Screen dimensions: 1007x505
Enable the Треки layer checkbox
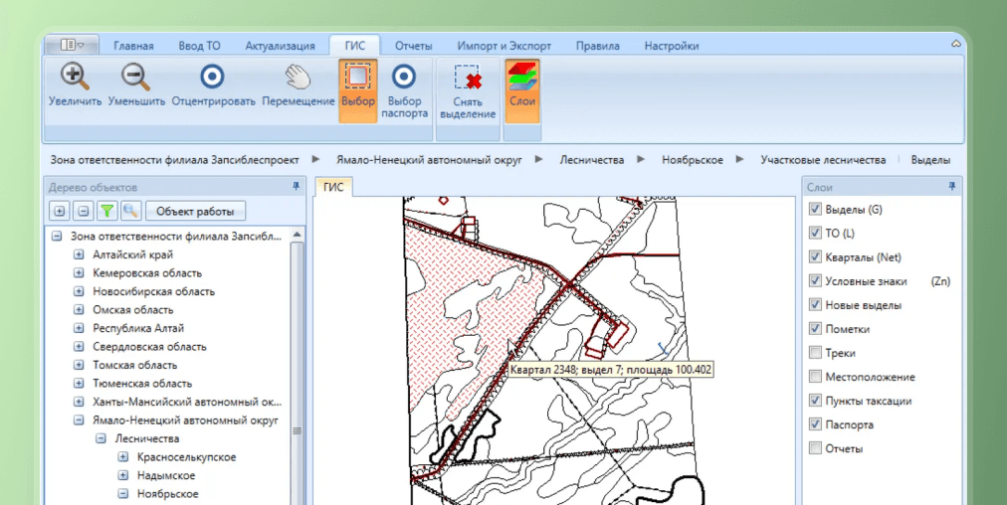pyautogui.click(x=815, y=353)
